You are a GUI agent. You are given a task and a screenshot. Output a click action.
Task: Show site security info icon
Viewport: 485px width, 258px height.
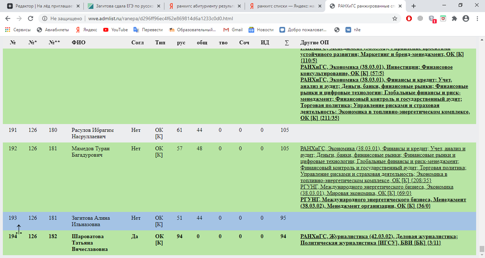(44, 19)
